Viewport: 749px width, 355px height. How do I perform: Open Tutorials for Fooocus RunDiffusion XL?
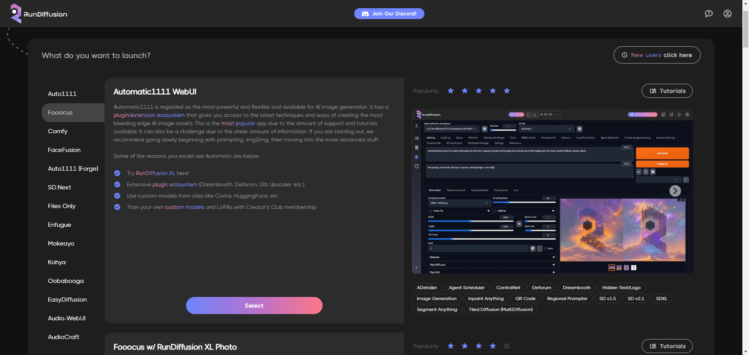point(667,346)
